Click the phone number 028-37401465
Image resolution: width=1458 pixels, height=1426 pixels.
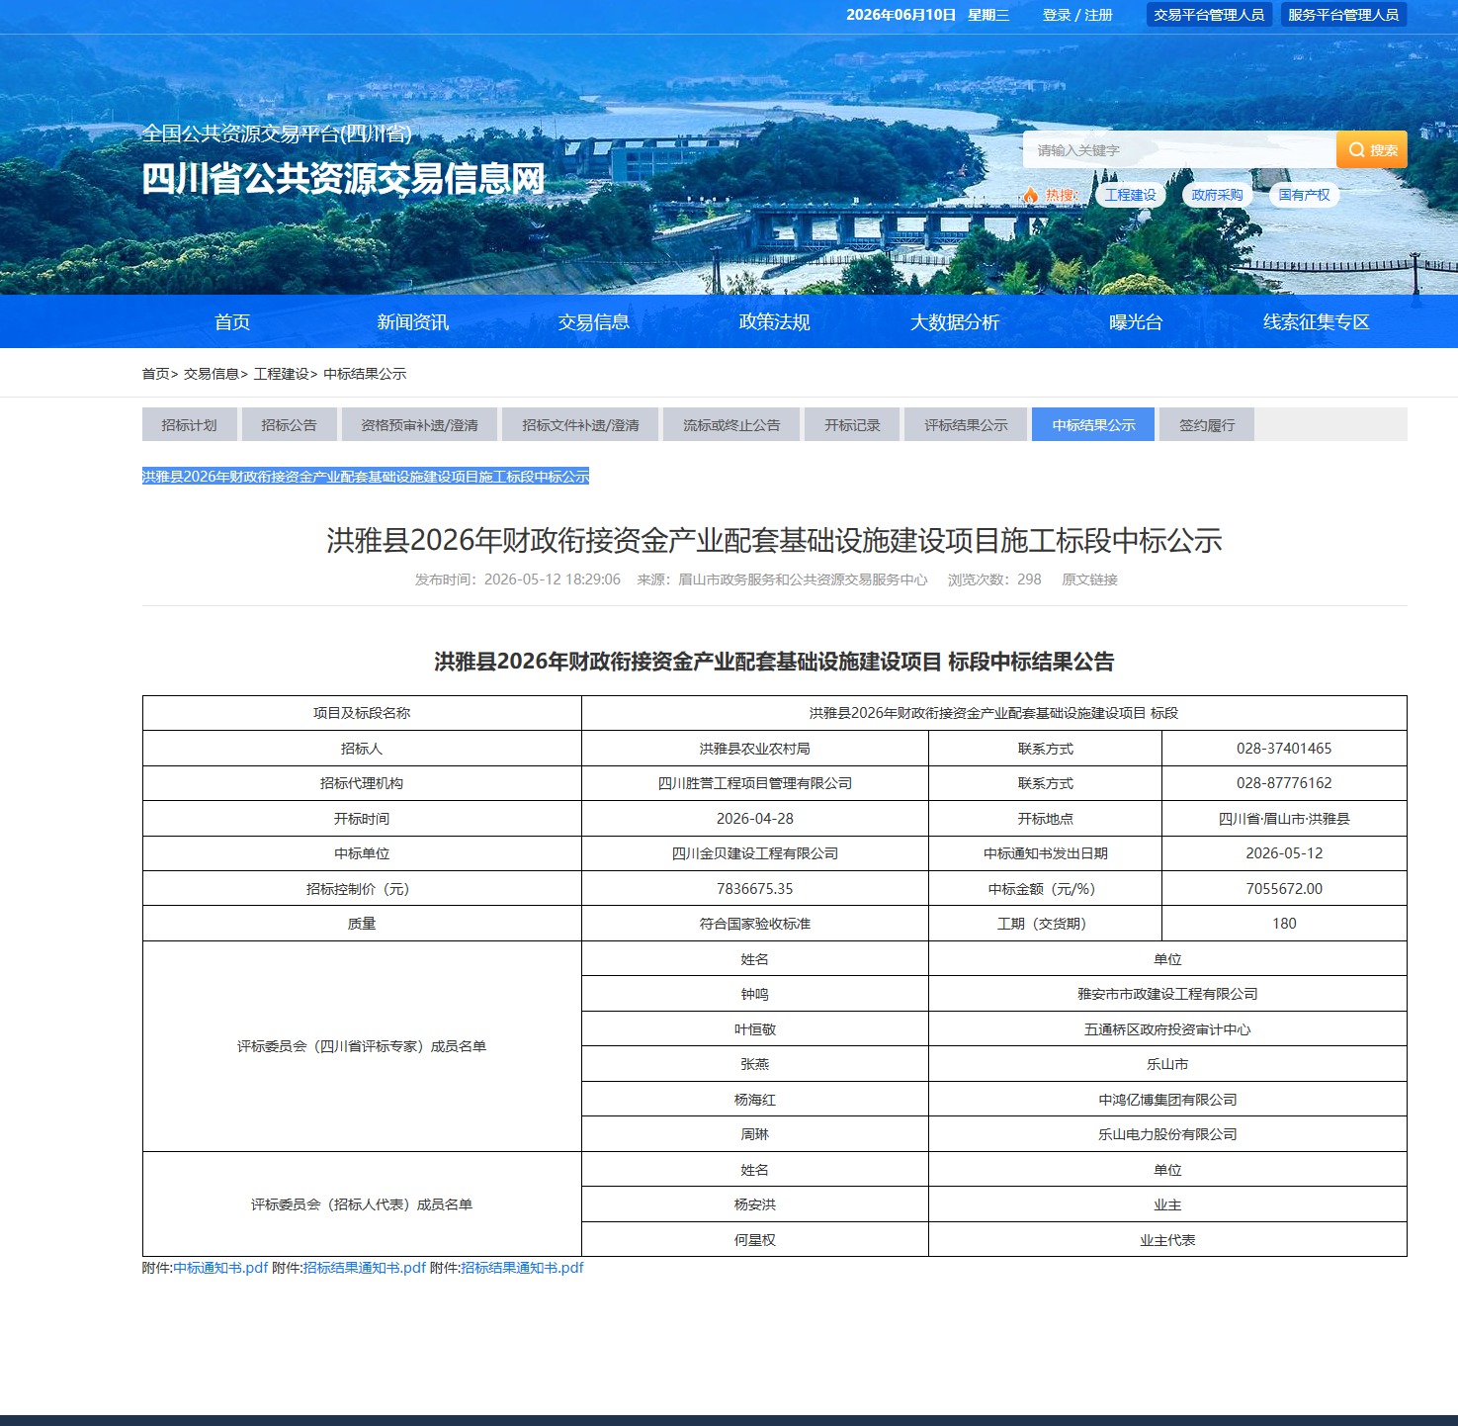coord(1284,749)
